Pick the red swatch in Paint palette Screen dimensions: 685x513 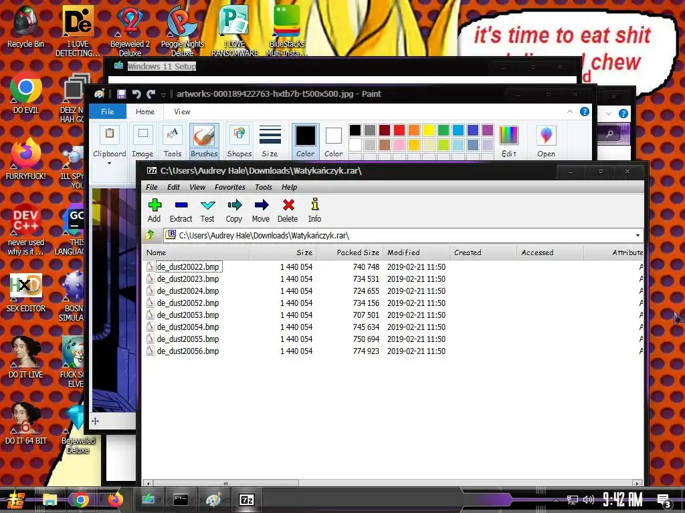399,130
